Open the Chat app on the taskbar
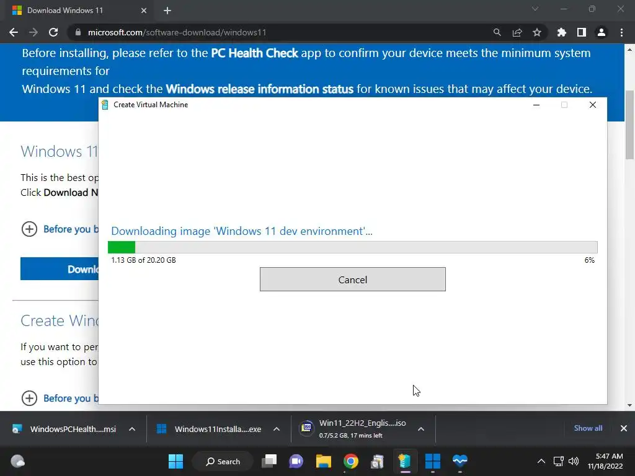Image resolution: width=635 pixels, height=476 pixels. (296, 461)
